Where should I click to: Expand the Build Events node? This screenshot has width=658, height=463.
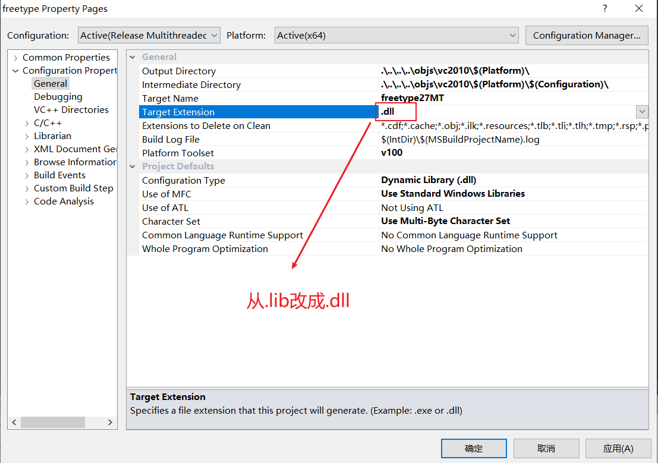tap(27, 175)
